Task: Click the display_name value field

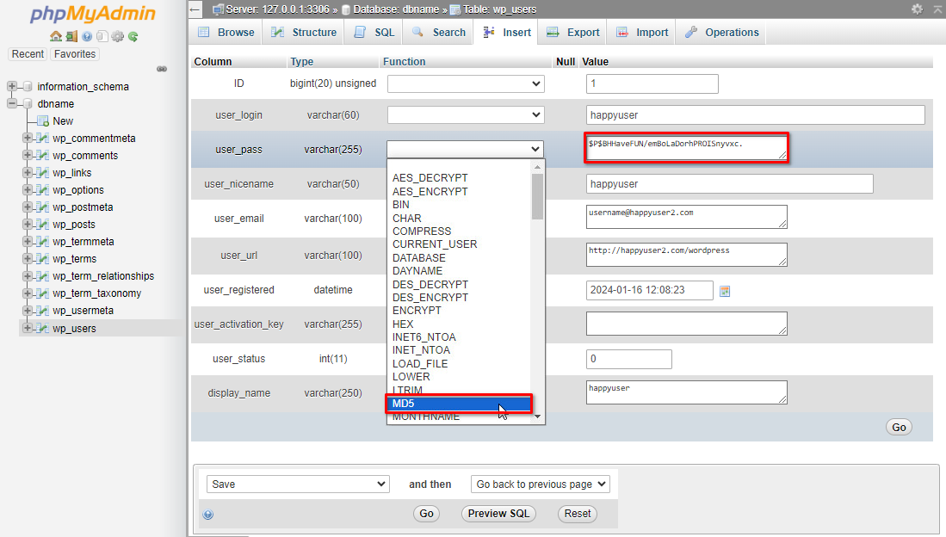Action: 687,392
